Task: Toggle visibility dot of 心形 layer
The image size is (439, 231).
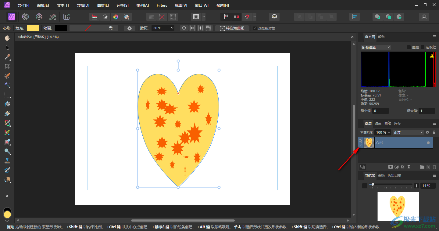Action: tap(428, 143)
